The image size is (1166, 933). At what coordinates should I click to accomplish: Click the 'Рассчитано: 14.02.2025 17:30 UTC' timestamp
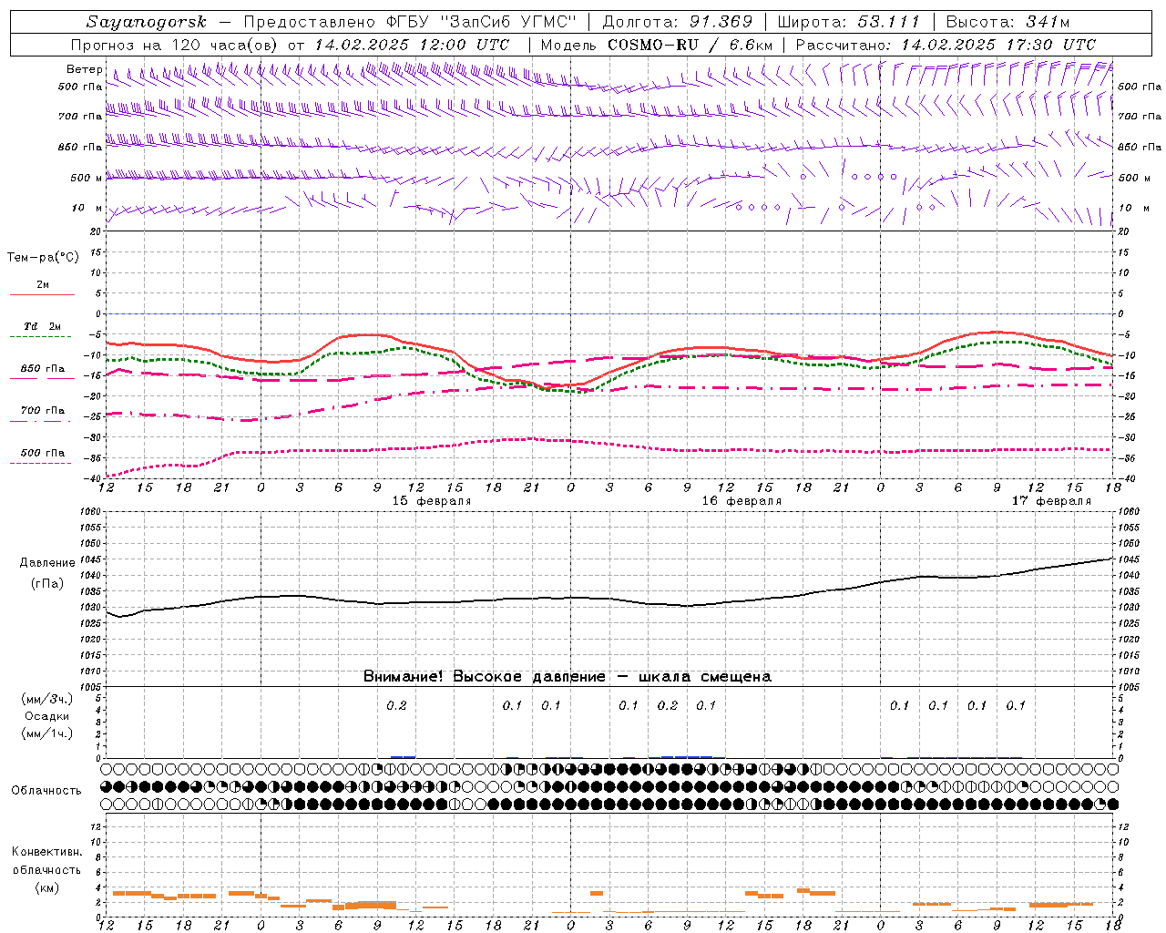point(946,45)
